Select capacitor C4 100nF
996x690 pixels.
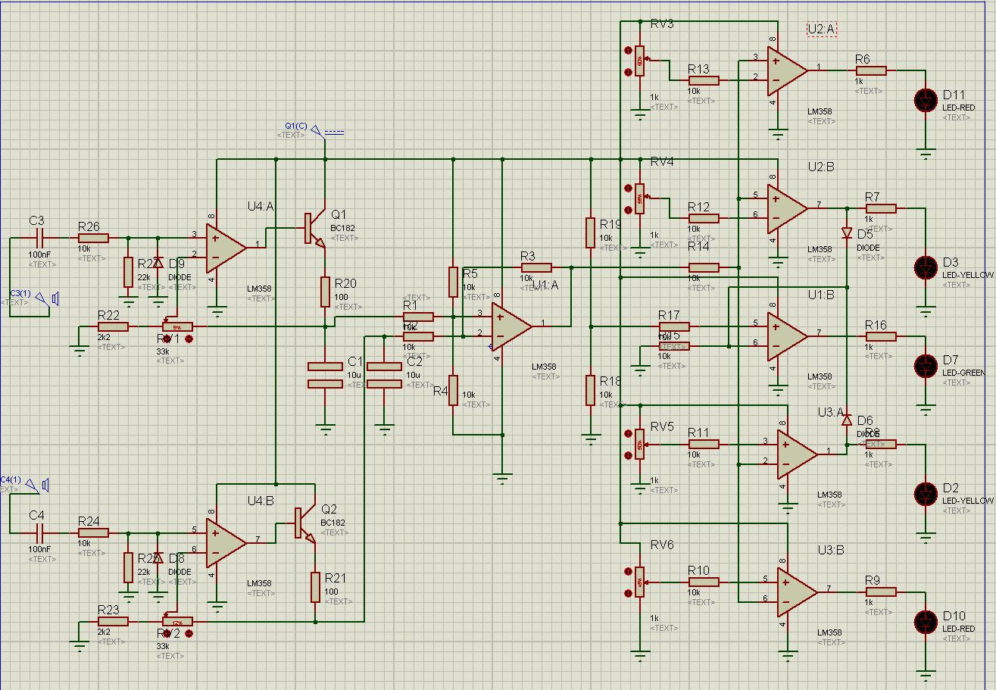[39, 532]
